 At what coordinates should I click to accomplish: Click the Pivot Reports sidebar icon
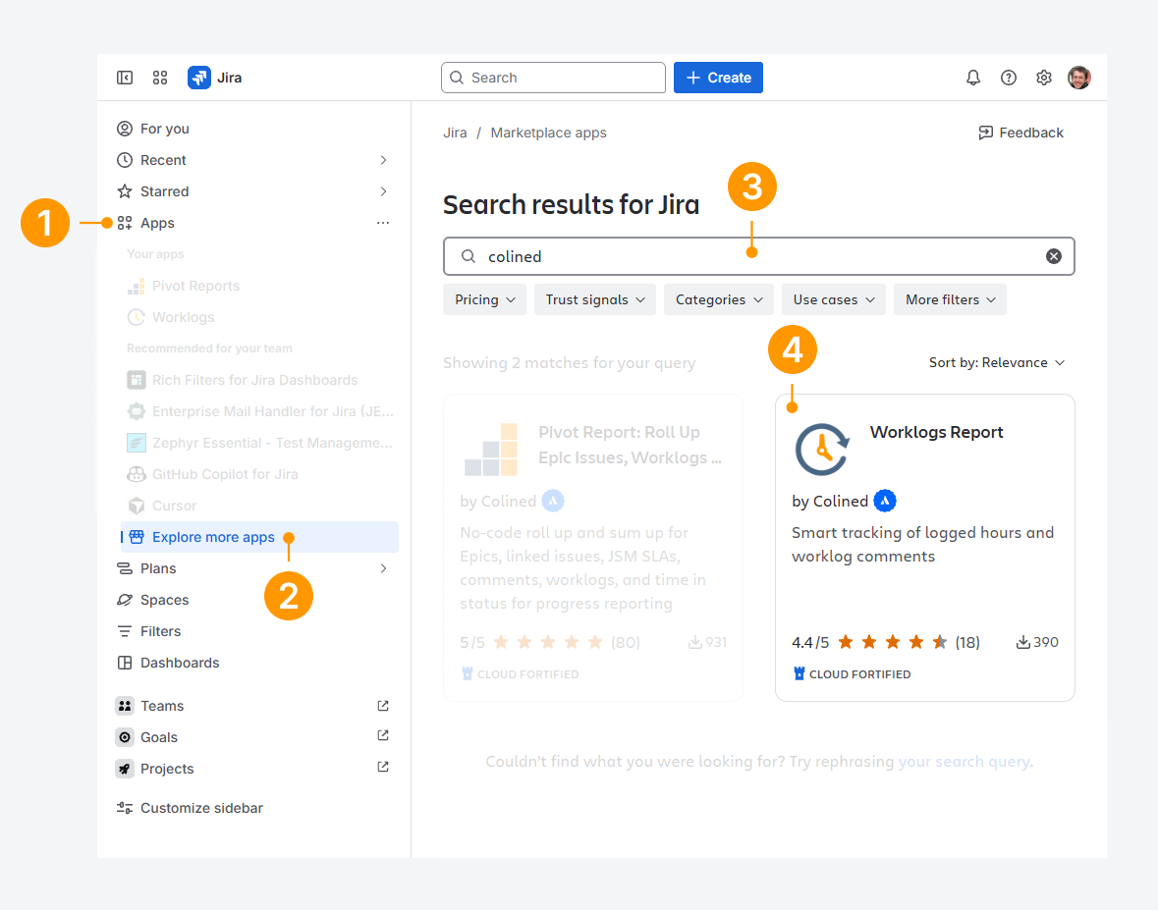(x=136, y=286)
